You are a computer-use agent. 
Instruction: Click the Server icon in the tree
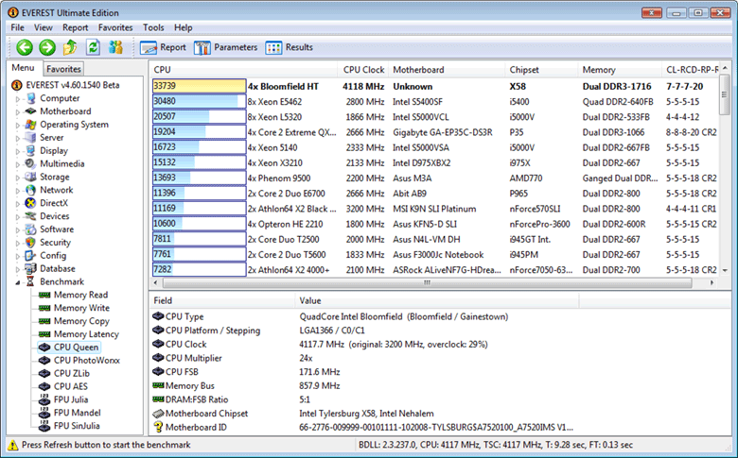31,138
